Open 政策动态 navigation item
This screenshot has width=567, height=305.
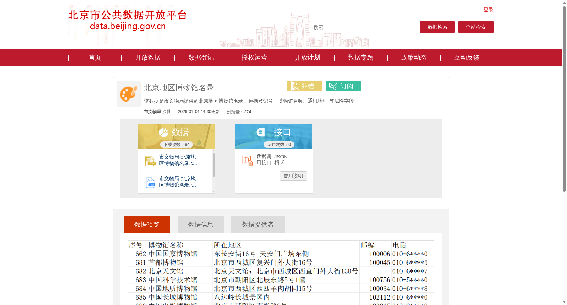(x=414, y=57)
